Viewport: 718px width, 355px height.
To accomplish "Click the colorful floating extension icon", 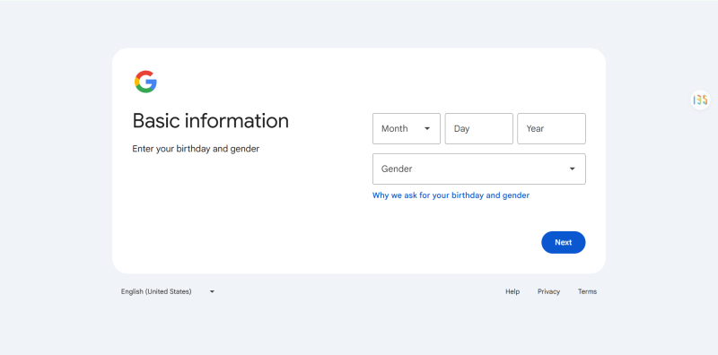I will coord(700,100).
